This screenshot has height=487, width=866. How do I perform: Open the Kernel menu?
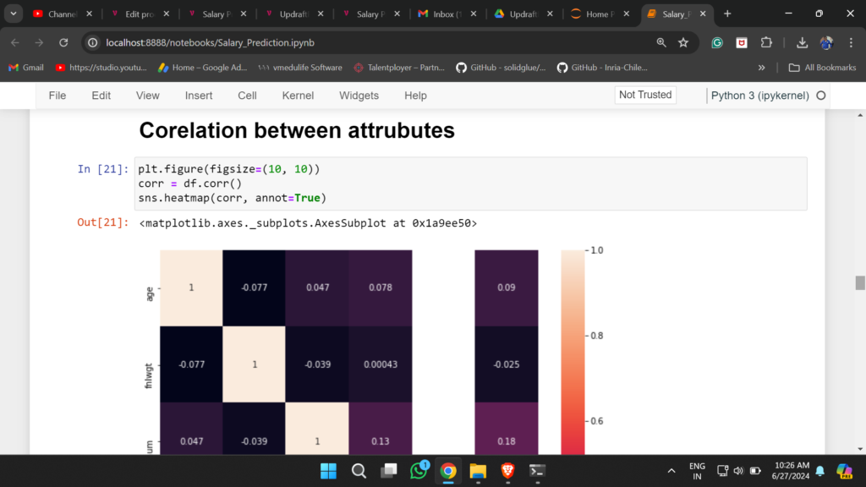[x=298, y=96]
